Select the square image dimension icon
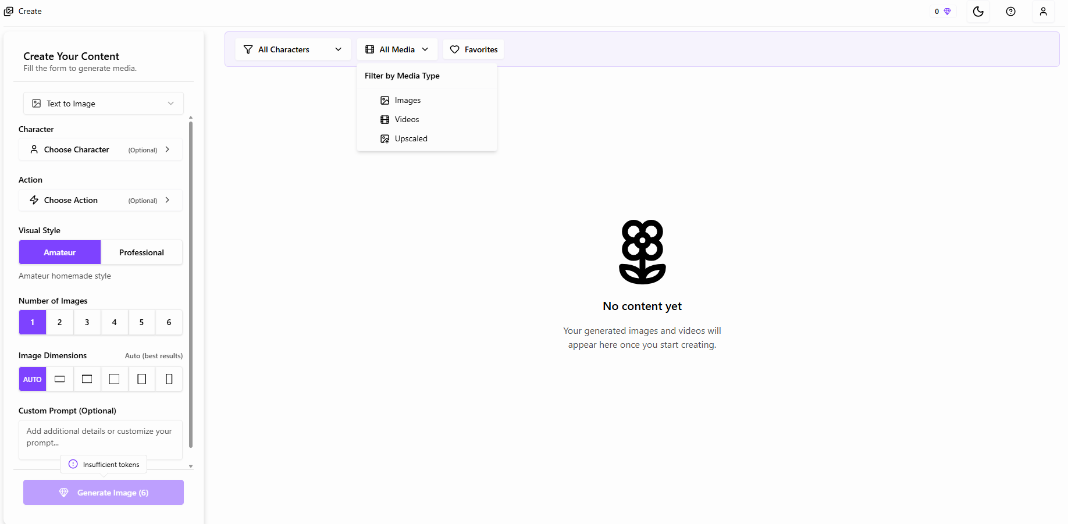The image size is (1068, 524). click(114, 379)
